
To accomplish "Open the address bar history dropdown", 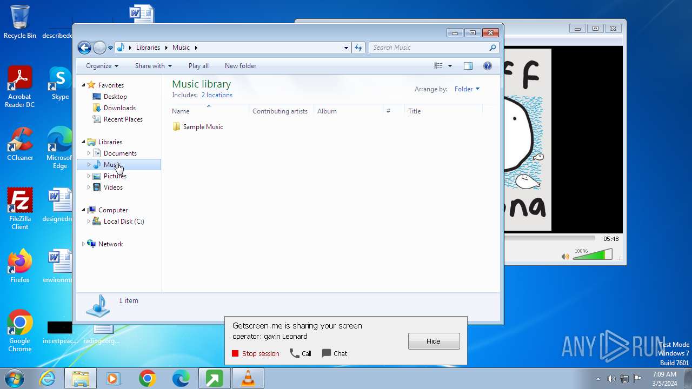I will click(x=346, y=48).
